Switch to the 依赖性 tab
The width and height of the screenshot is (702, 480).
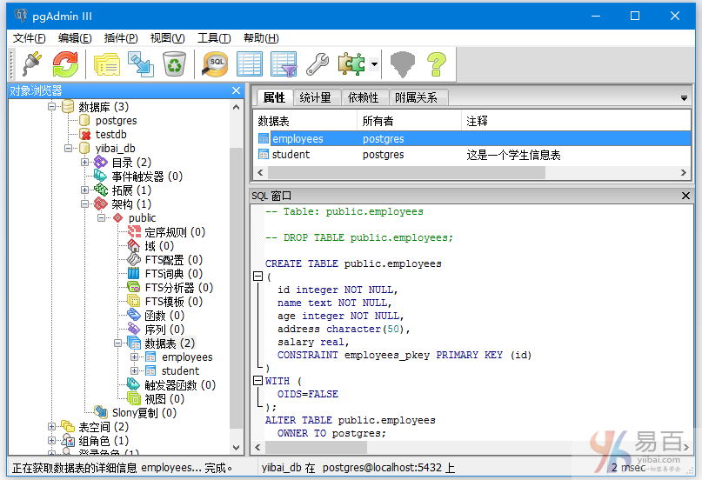364,97
